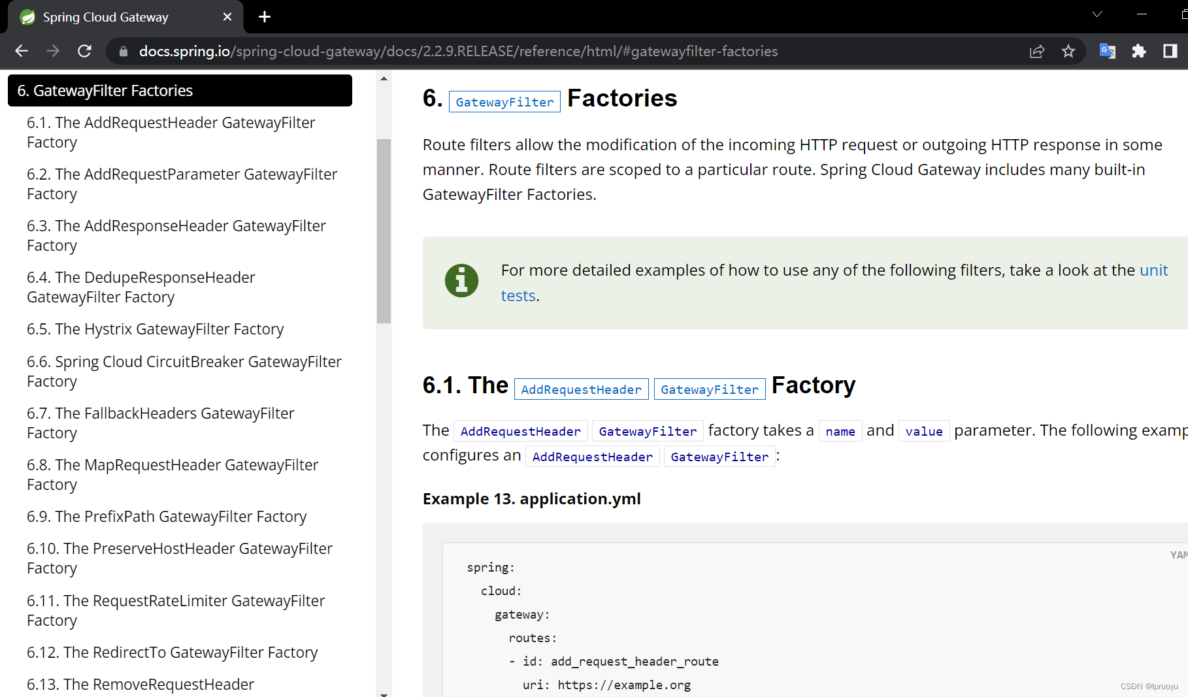Click the sidebar scrollbar down arrow
This screenshot has width=1188, height=697.
(384, 694)
